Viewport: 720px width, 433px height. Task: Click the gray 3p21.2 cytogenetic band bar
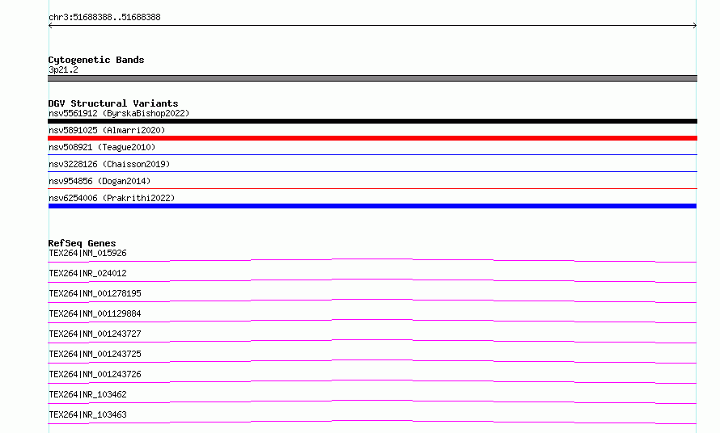click(372, 78)
